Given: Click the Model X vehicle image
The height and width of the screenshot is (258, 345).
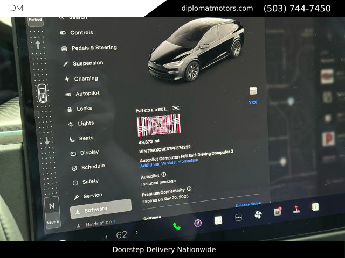Looking at the screenshot, I should [x=196, y=51].
